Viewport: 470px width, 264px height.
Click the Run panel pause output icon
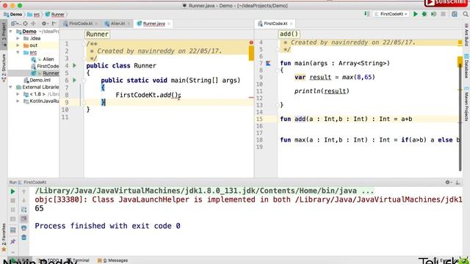pyautogui.click(x=12, y=210)
